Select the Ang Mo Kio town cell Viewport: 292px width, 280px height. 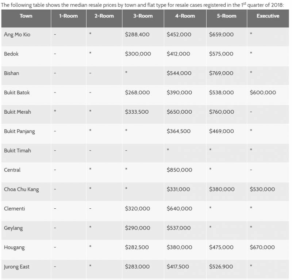point(17,34)
